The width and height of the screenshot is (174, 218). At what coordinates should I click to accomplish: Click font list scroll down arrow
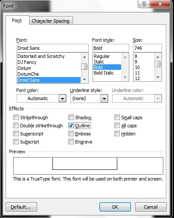pos(84,80)
